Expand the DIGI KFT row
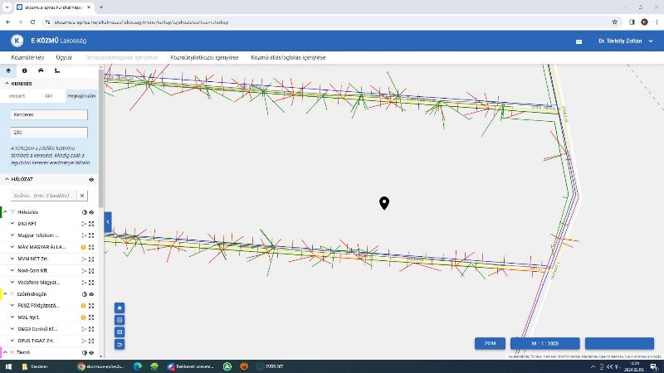Image resolution: width=664 pixels, height=373 pixels. [x=12, y=223]
